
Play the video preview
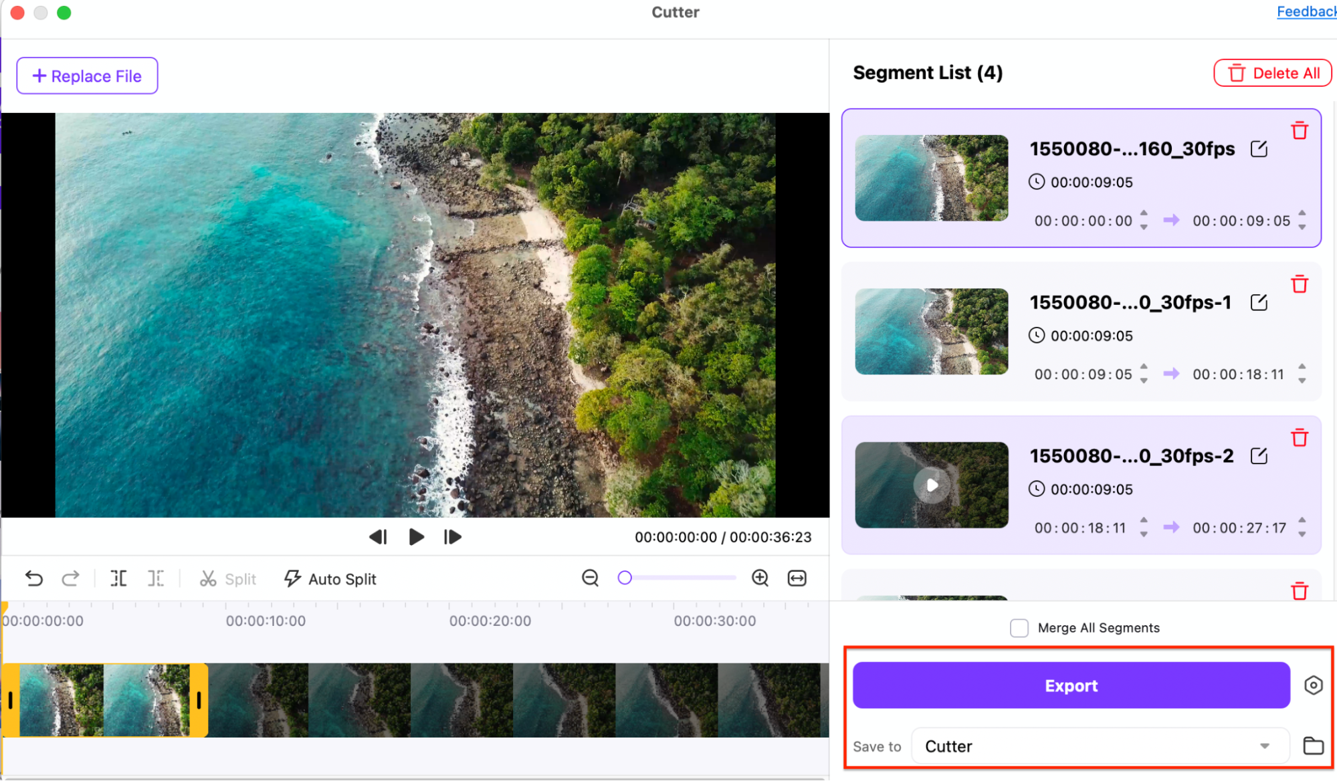pyautogui.click(x=416, y=537)
